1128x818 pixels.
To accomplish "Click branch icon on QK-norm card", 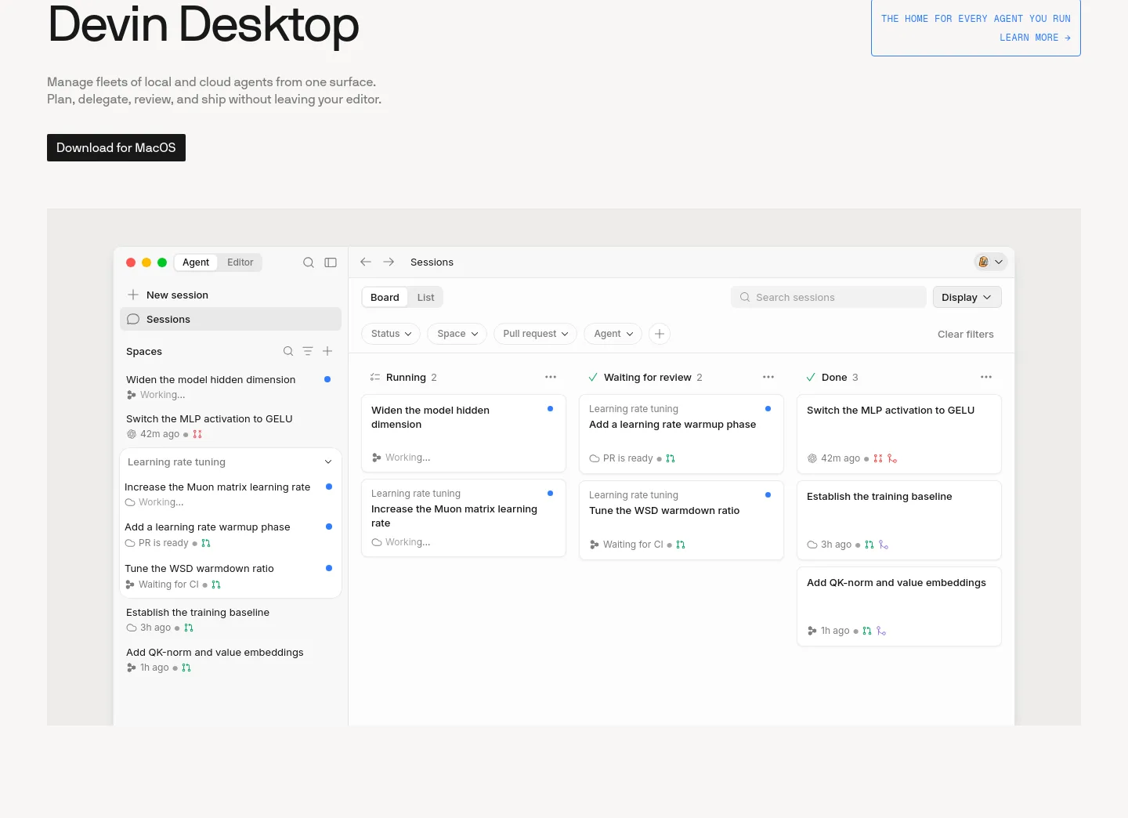I will 881,631.
